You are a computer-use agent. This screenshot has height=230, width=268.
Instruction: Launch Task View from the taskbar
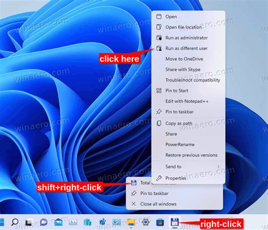point(29,222)
